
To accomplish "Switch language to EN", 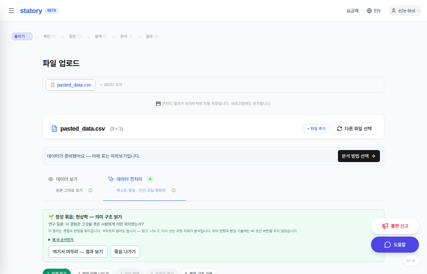I will click(377, 11).
